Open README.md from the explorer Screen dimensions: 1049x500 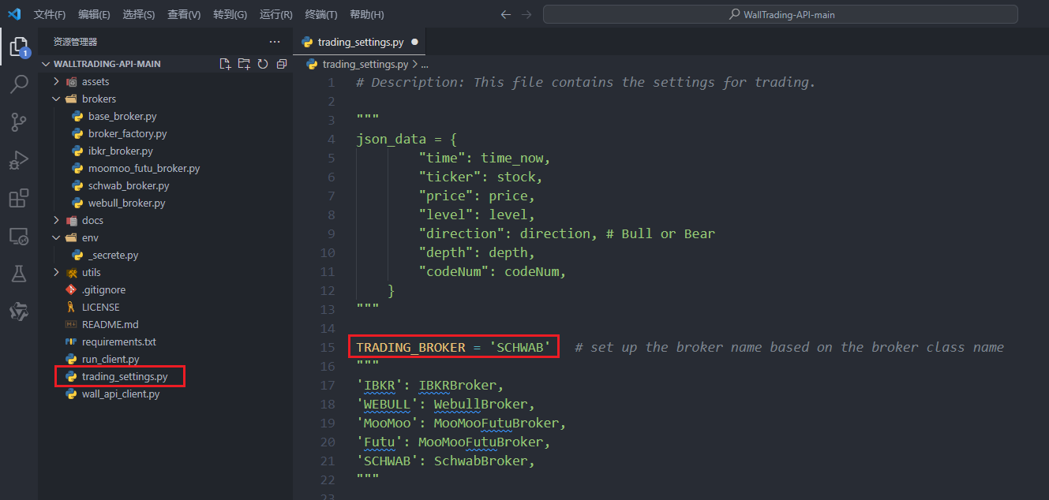pos(110,324)
